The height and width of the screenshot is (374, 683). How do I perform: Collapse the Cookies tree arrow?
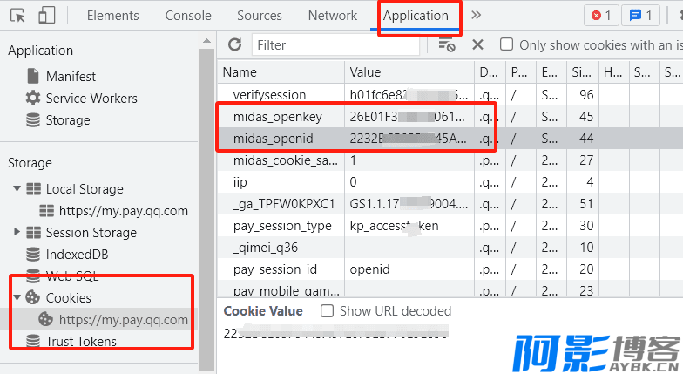(17, 298)
